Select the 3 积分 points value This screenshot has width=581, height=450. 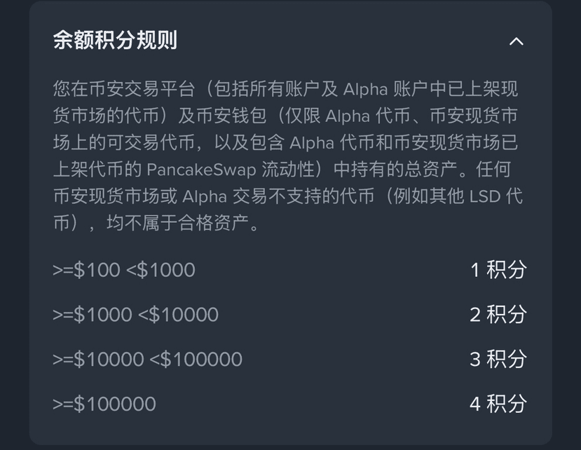click(498, 359)
